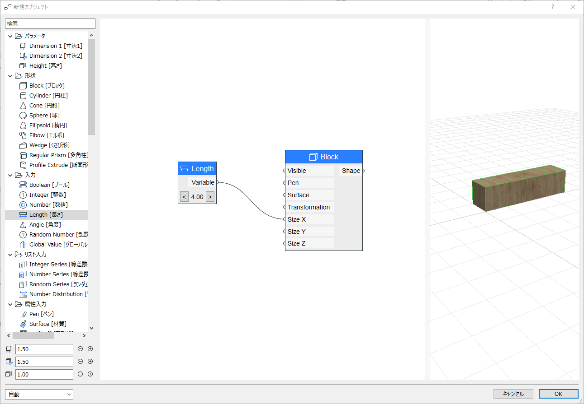Image resolution: width=584 pixels, height=404 pixels.
Task: Select the Integer Series list icon
Action: 23,265
